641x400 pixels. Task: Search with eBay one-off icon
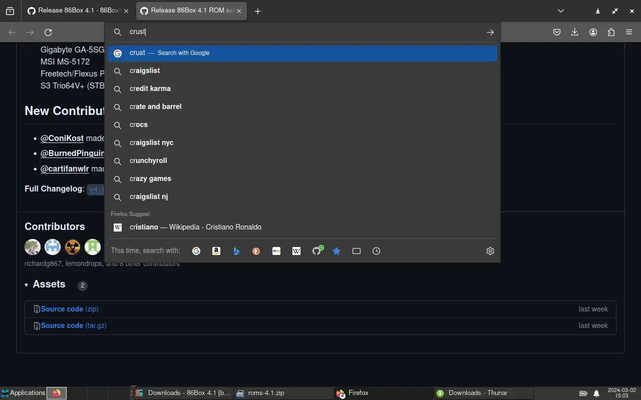coord(276,251)
